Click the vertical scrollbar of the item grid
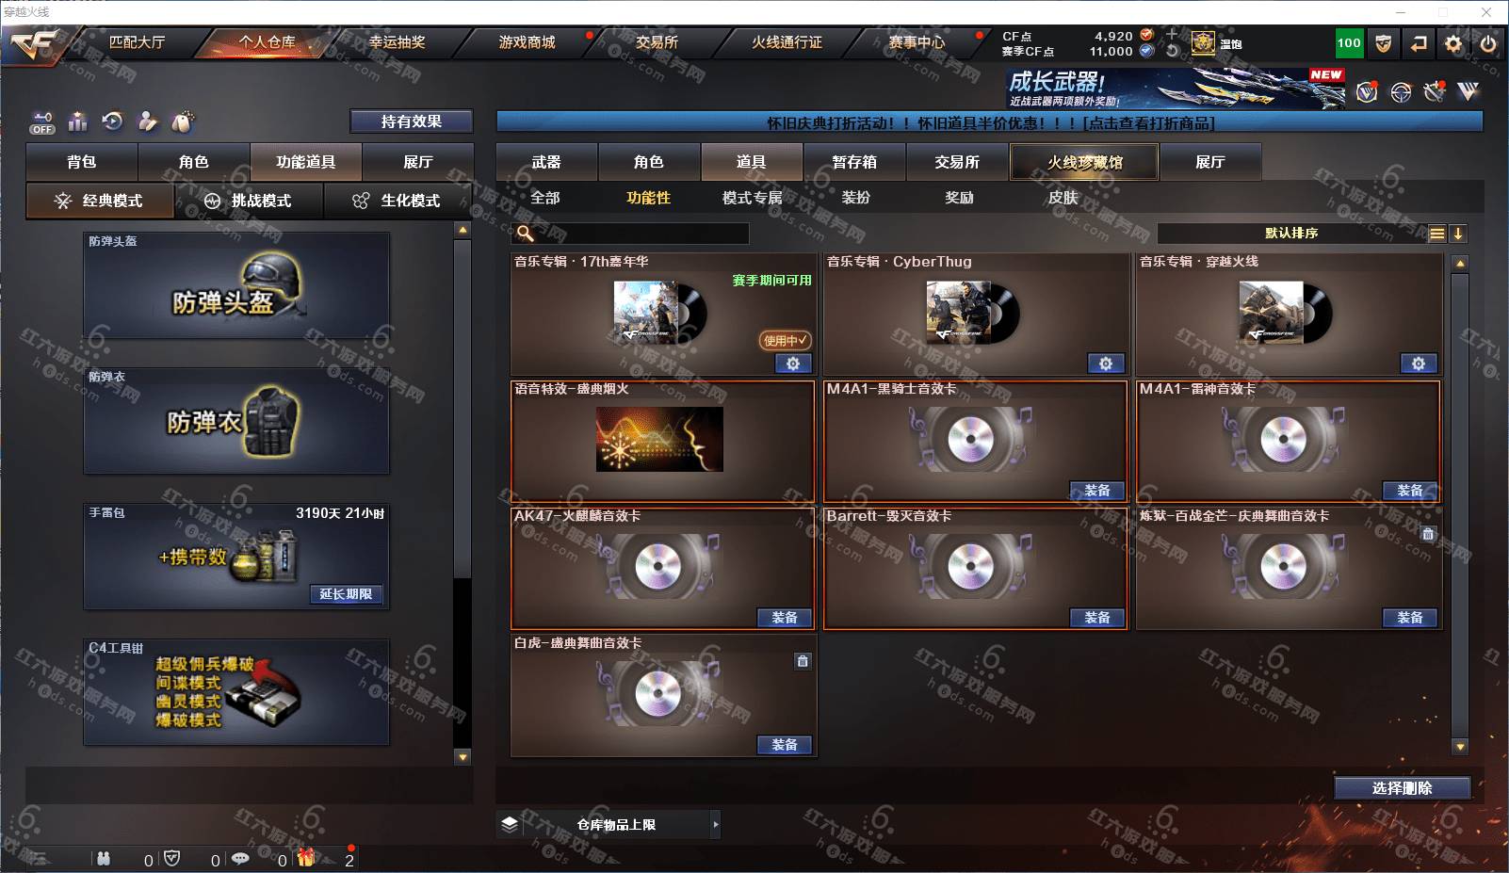Viewport: 1509px width, 873px height. click(1460, 504)
